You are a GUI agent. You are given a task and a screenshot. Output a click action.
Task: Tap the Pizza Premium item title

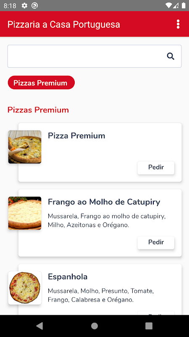(76, 136)
